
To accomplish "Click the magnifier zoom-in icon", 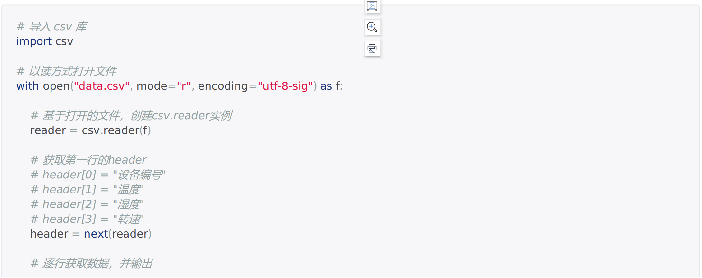I will (x=372, y=27).
